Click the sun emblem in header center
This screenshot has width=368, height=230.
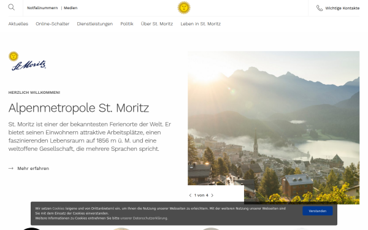pos(184,7)
